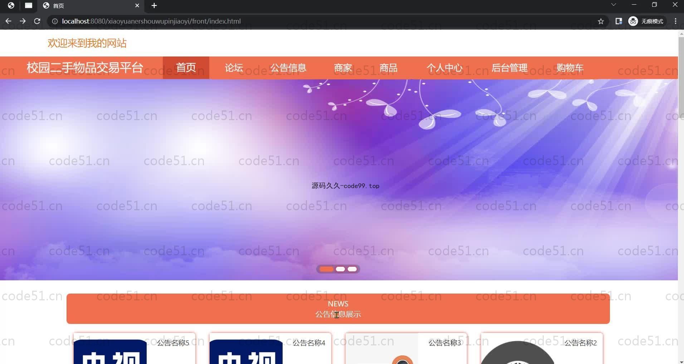This screenshot has height=364, width=684.
Task: View site information icon in address bar
Action: tap(55, 21)
